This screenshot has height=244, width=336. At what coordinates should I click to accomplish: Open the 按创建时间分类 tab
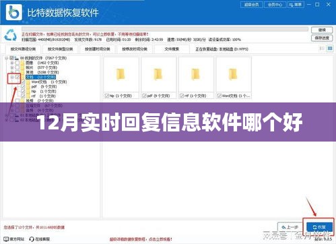pos(98,49)
